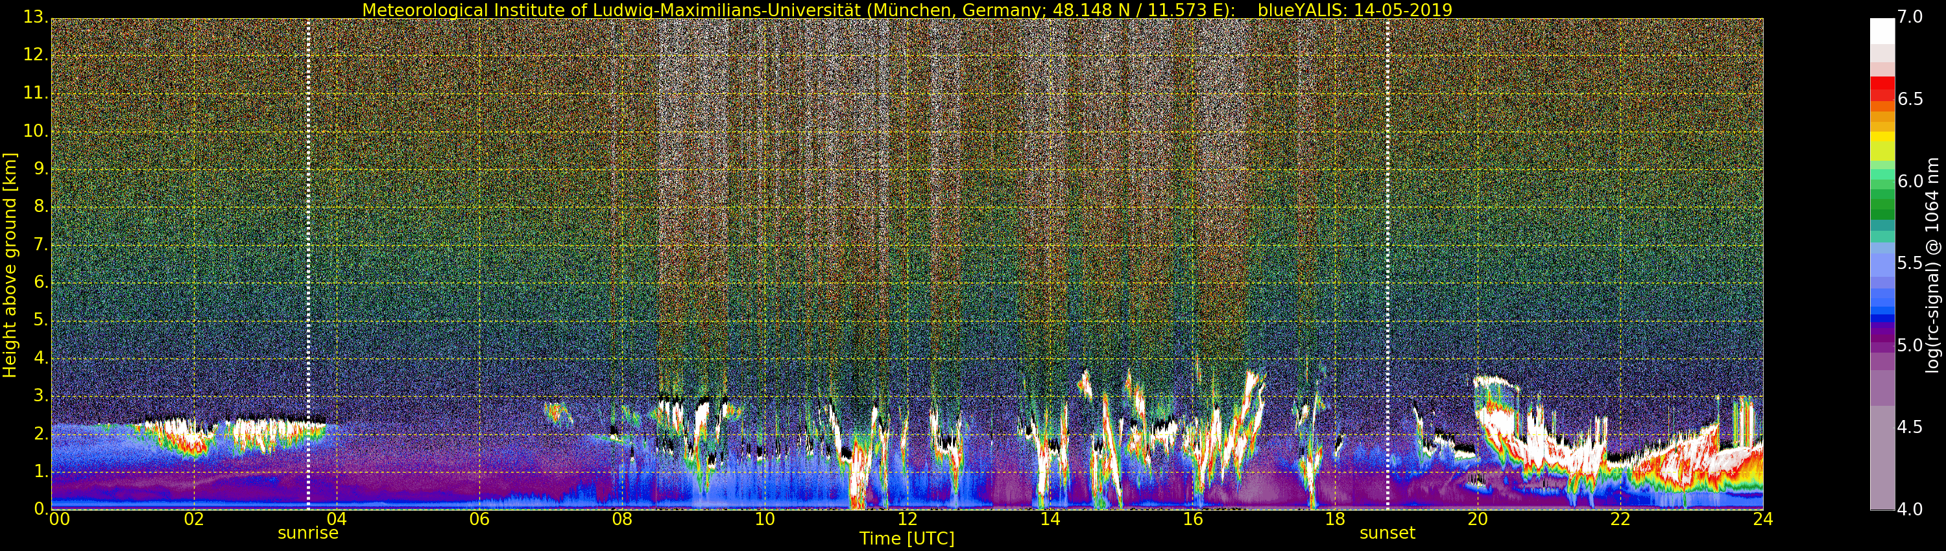Viewport: 1946px width, 551px height.
Task: Click the '8.' height tick label
Action: [x=41, y=206]
